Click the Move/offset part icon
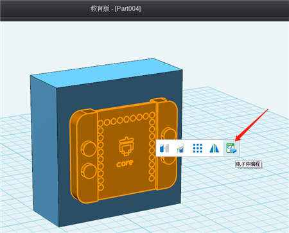 tap(164, 148)
